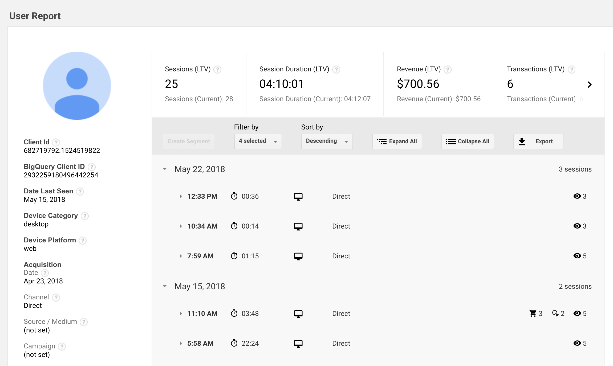The image size is (613, 366).
Task: Click the help icon beside Client Id
Action: tap(56, 142)
